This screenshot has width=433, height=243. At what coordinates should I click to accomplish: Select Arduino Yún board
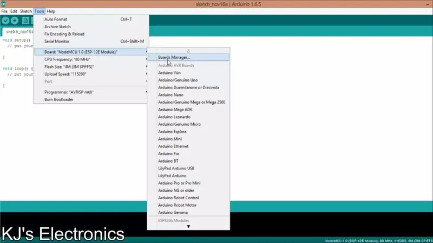tap(188, 73)
